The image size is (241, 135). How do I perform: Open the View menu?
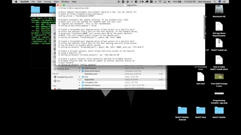pyautogui.click(x=56, y=1)
